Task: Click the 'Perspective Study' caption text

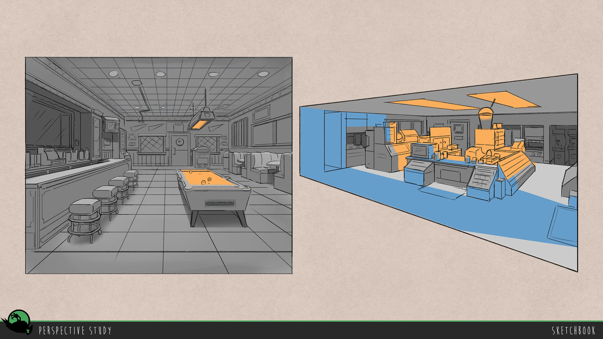Action: pos(75,331)
